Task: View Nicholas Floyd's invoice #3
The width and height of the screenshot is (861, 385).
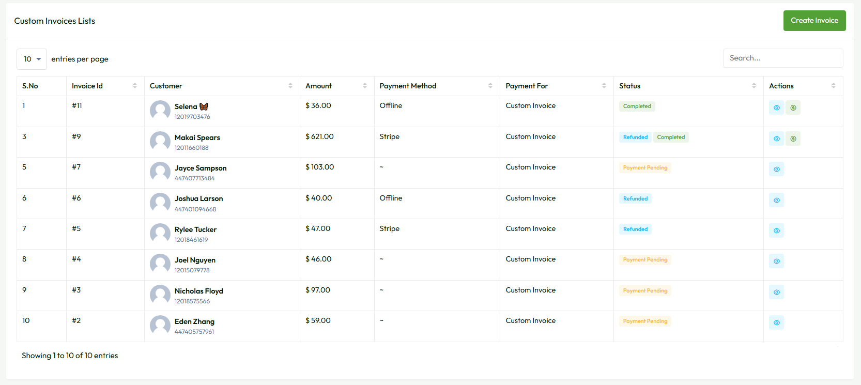Action: pyautogui.click(x=776, y=292)
